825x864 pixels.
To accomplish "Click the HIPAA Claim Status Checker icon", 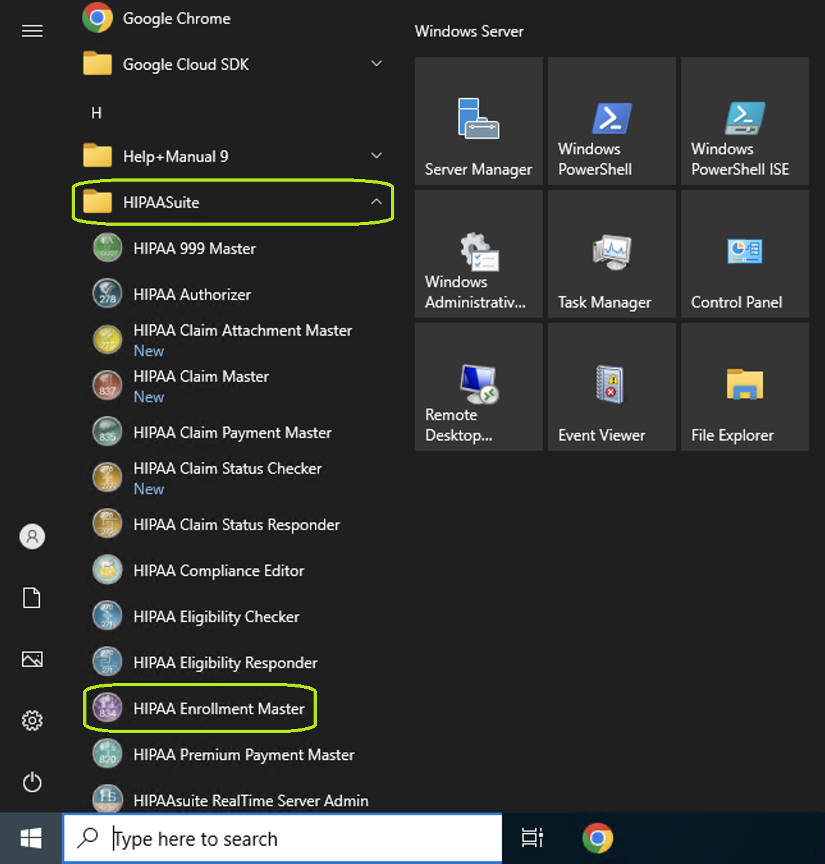I will tap(108, 478).
